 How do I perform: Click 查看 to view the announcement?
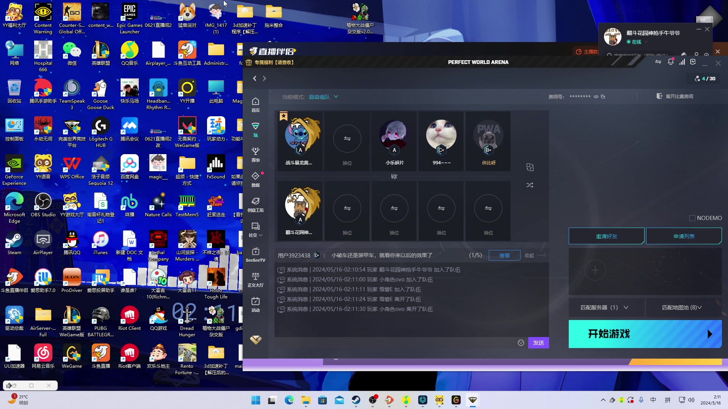(x=505, y=256)
